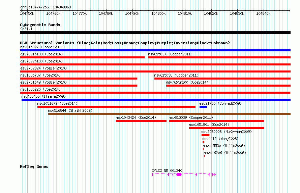Image resolution: width=300 pixels, height=193 pixels.
Task: Click the Cytogenetic Bands track title
Action: [40, 25]
